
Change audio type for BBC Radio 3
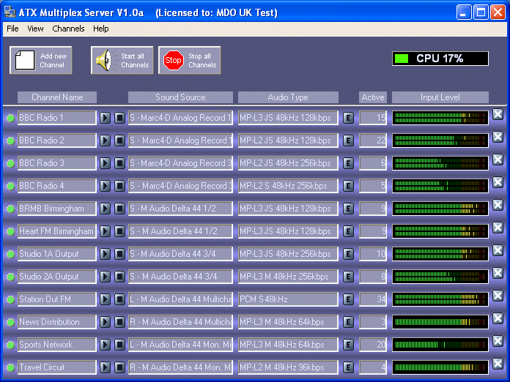click(288, 163)
